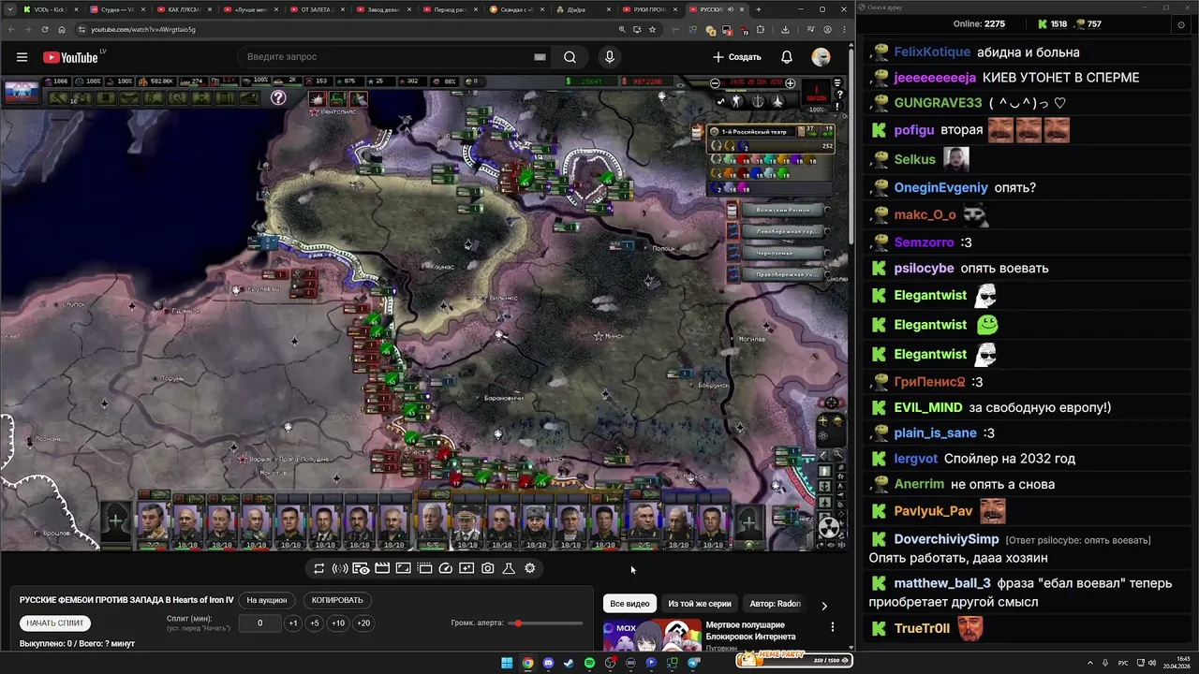Reload the page in Chrome
Viewport: 1199px width, 674px height.
(x=45, y=29)
